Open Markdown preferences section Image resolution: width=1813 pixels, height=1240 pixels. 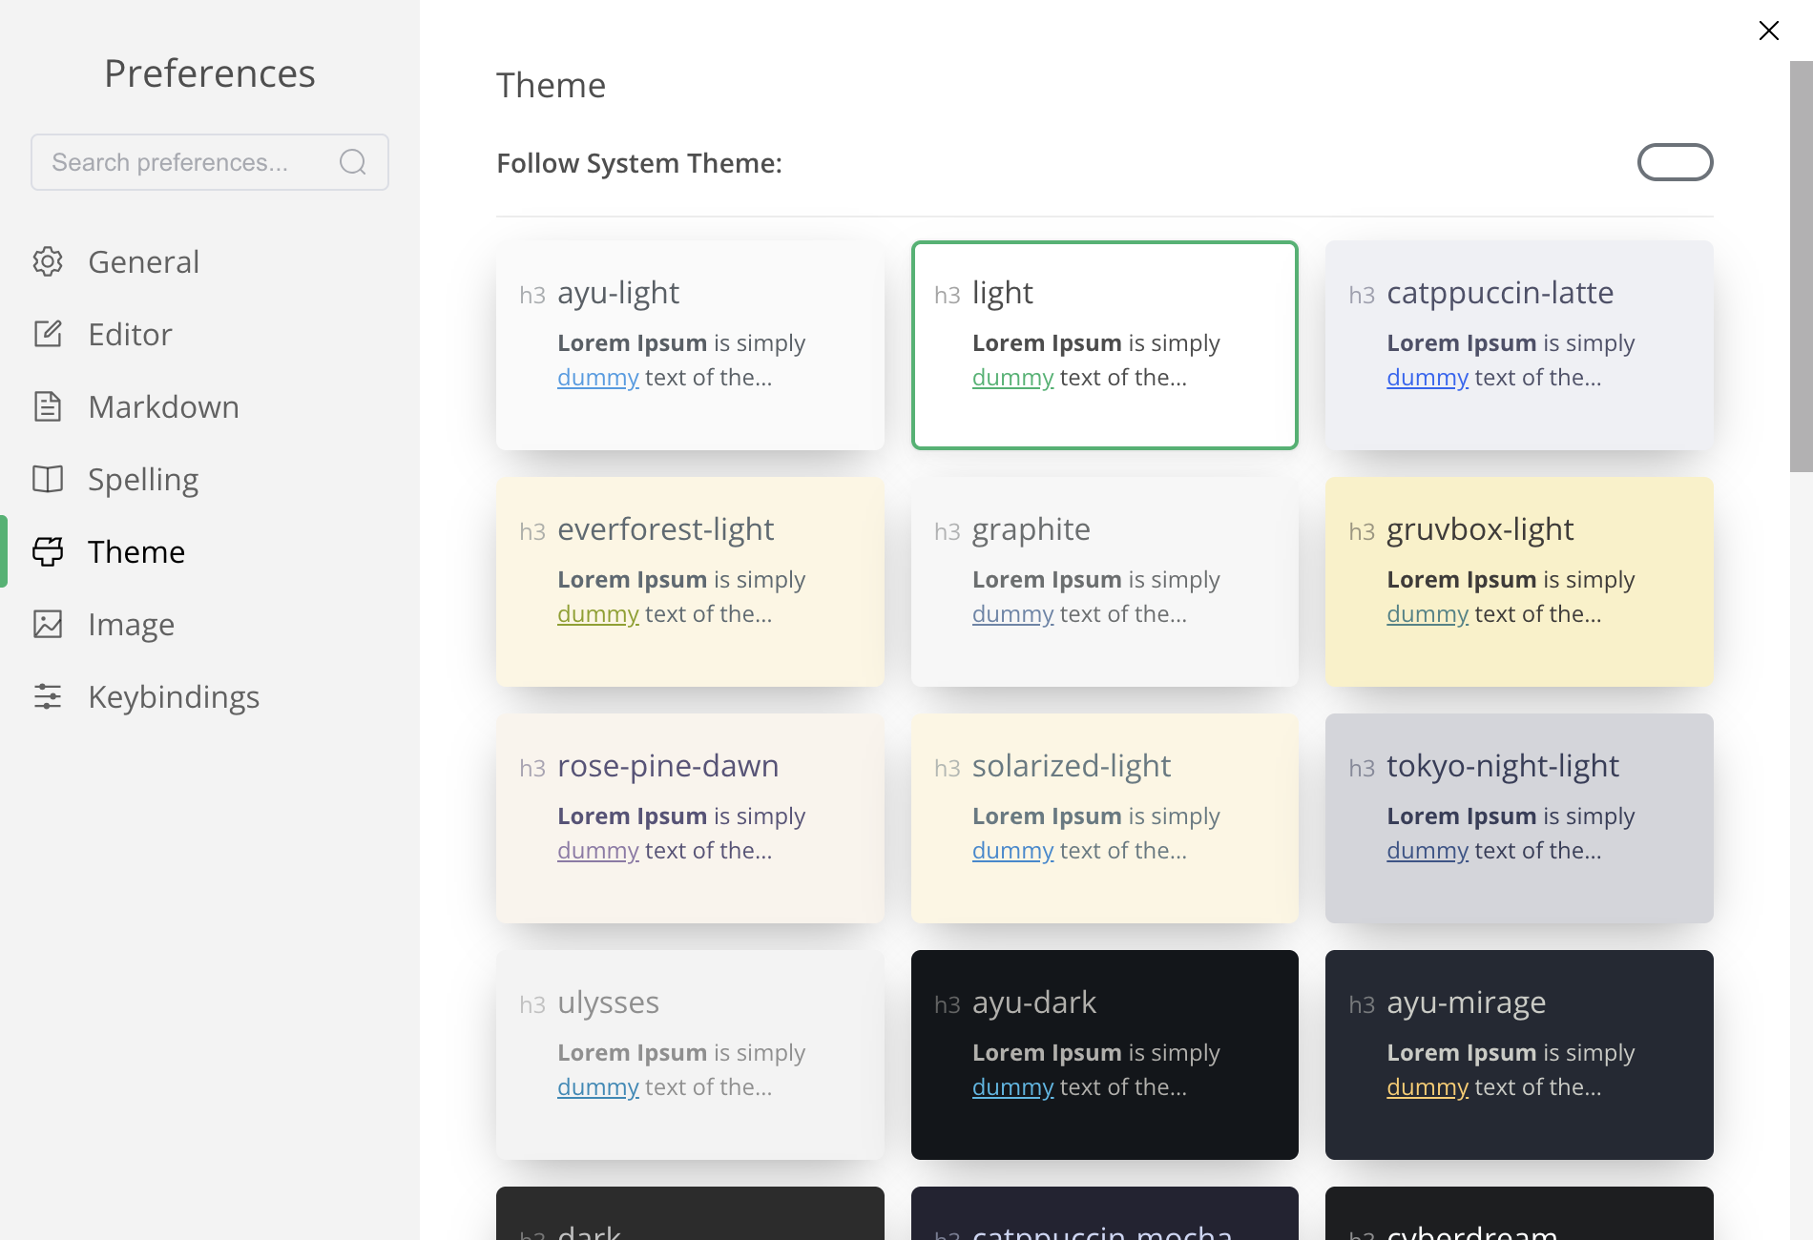[210, 406]
